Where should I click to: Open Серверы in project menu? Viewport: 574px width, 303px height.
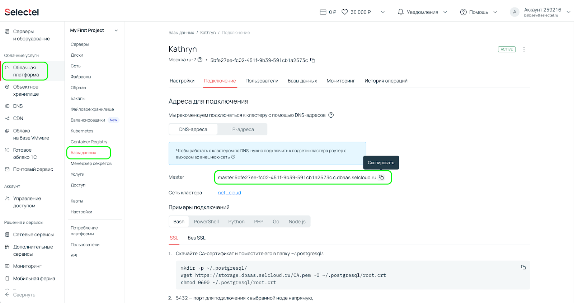(x=80, y=44)
